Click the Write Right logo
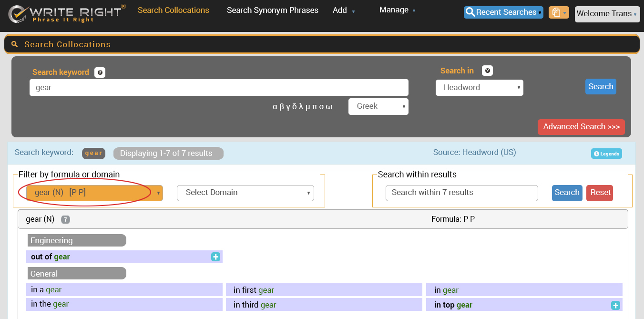644x319 pixels. click(x=67, y=14)
